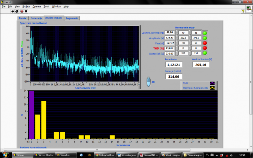253x158 pixels.
Task: Show hidden tray icons arrow
Action: click(217, 155)
